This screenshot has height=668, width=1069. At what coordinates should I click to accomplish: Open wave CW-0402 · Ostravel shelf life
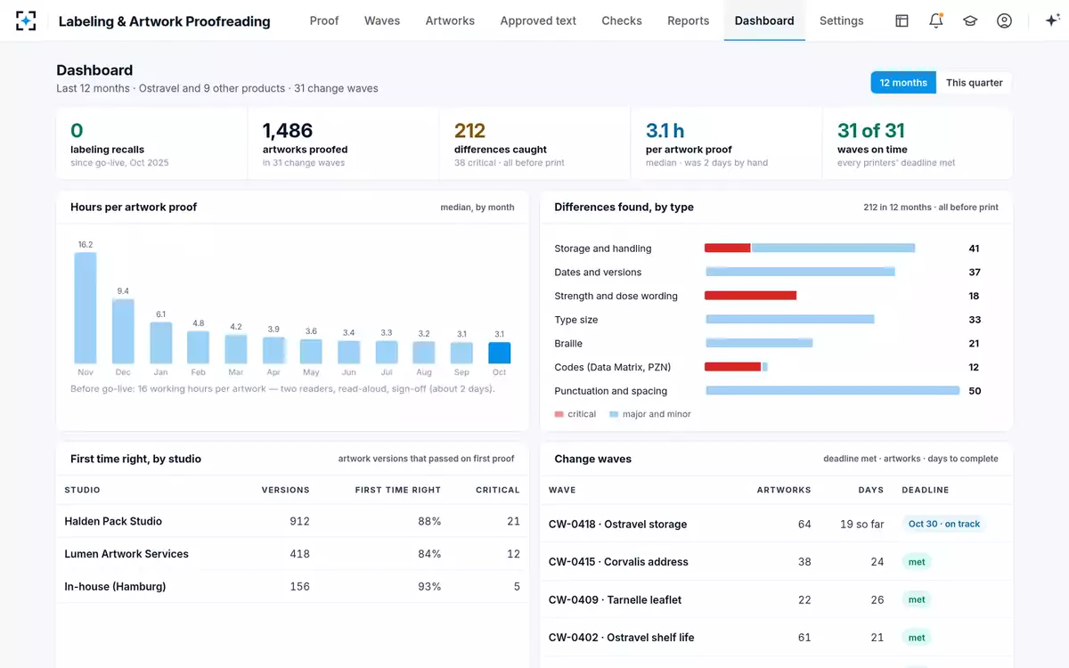tap(776, 638)
